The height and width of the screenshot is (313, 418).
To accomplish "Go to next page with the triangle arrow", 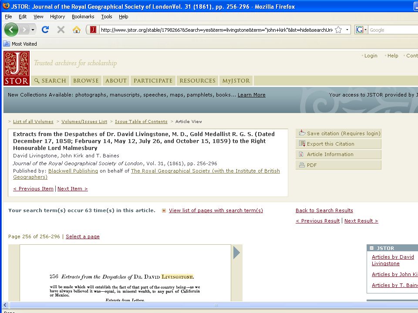I will (x=236, y=252).
